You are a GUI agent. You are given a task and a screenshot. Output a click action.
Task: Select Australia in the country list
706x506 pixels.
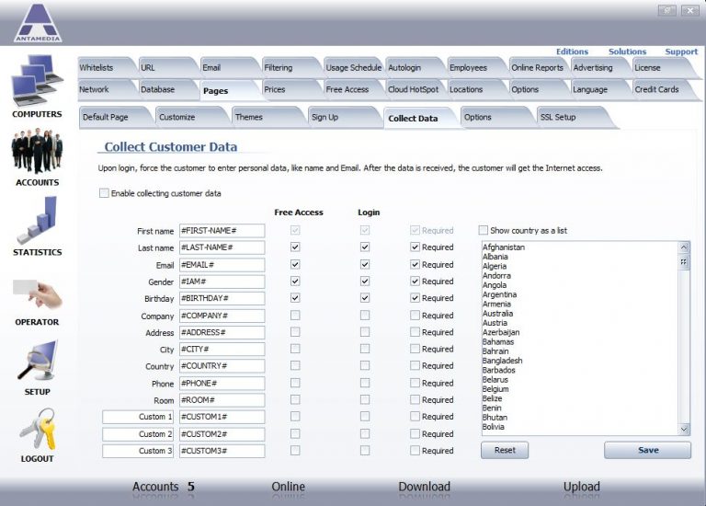497,313
